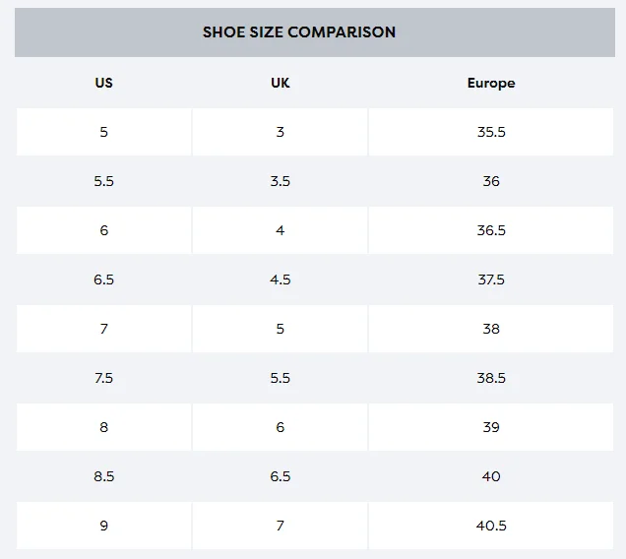This screenshot has height=559, width=626.
Task: Click UK size 6.5 cell
Action: click(281, 476)
